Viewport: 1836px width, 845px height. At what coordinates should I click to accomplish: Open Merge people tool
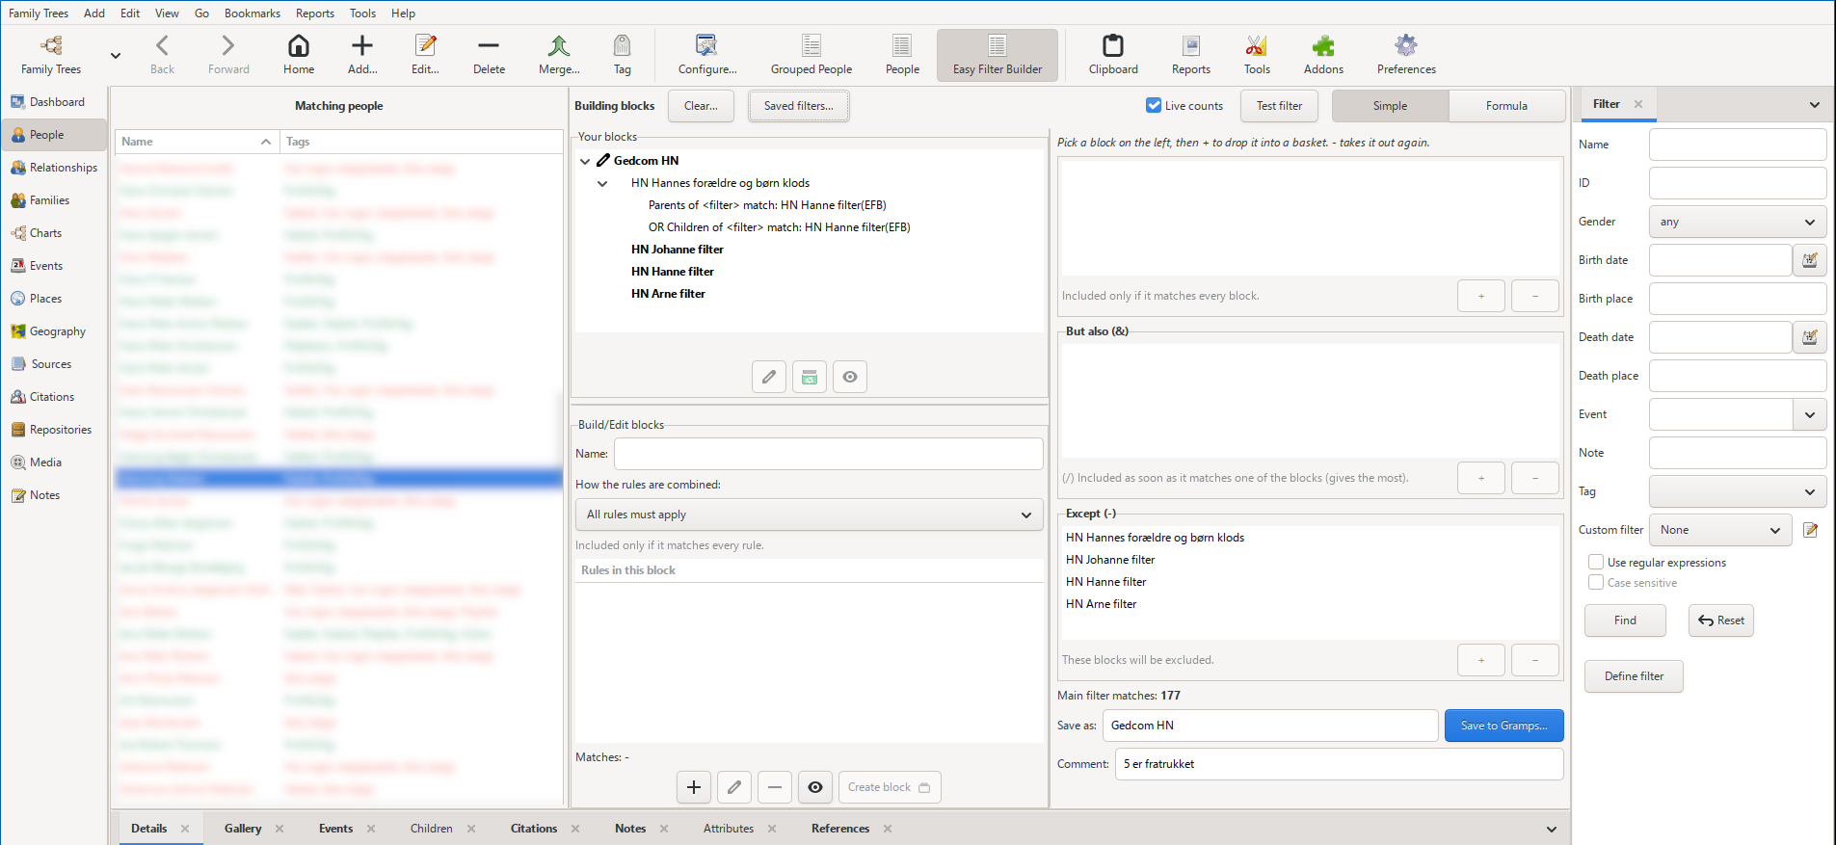click(559, 55)
